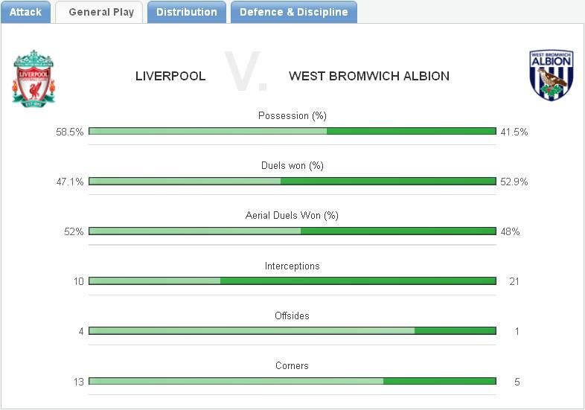Click the Corners stat bar
This screenshot has width=585, height=410.
click(x=292, y=381)
